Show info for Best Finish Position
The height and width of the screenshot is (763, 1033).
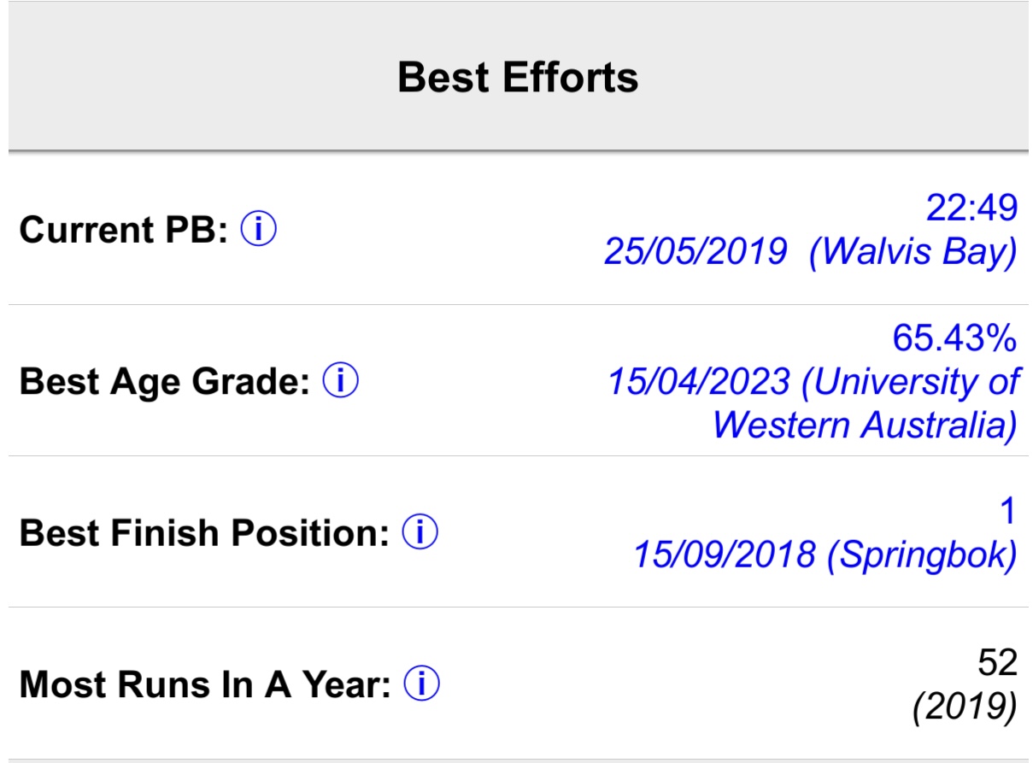pos(420,532)
